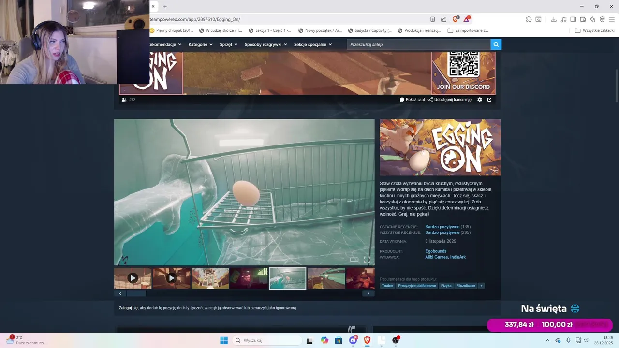
Task: Expand Sposoby rozgrywki dropdown menu
Action: tap(265, 44)
